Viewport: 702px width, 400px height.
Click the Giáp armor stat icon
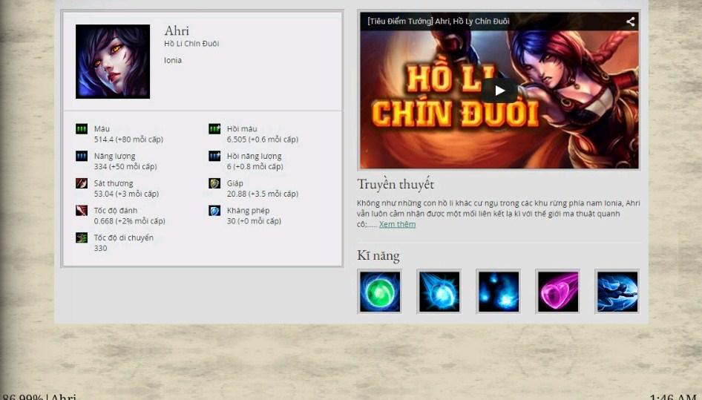(214, 183)
